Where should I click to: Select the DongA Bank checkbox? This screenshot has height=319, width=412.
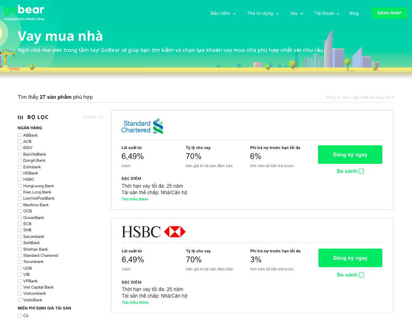tap(20, 161)
